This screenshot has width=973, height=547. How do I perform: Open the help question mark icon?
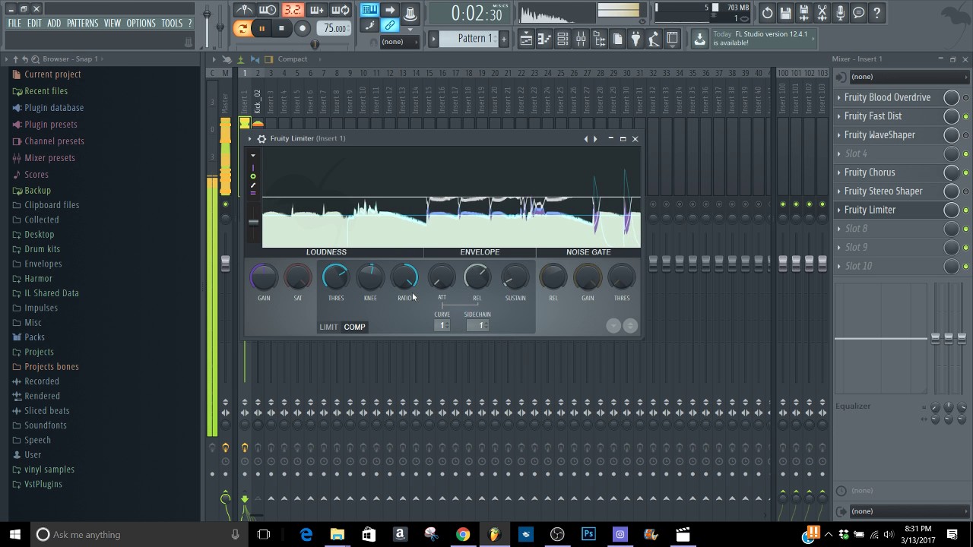[877, 13]
